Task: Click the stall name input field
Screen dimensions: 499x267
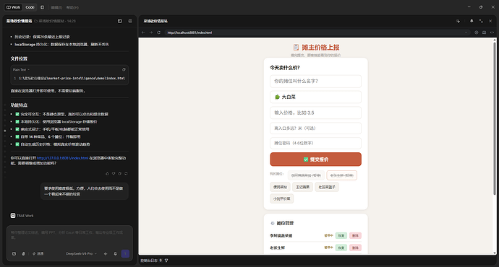Action: 315,82
